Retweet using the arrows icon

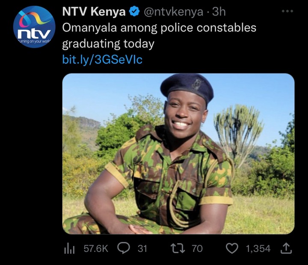(178, 248)
